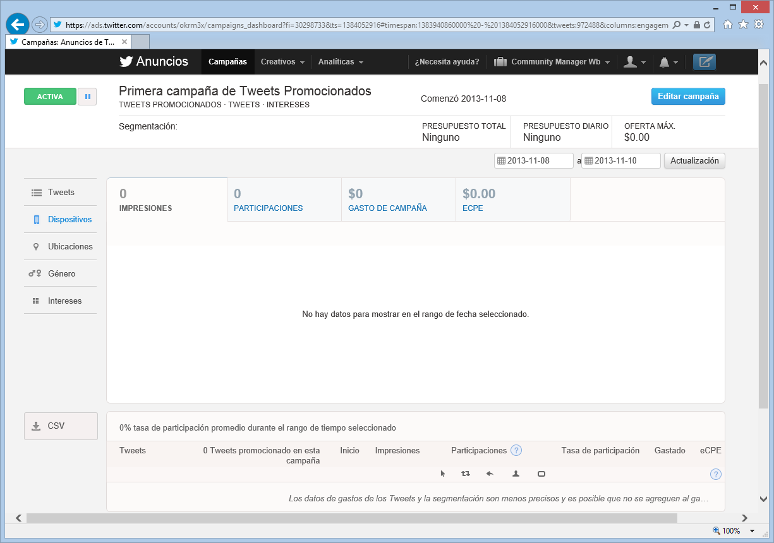Click the Género gender symbols icon
The height and width of the screenshot is (543, 774).
[x=35, y=274]
